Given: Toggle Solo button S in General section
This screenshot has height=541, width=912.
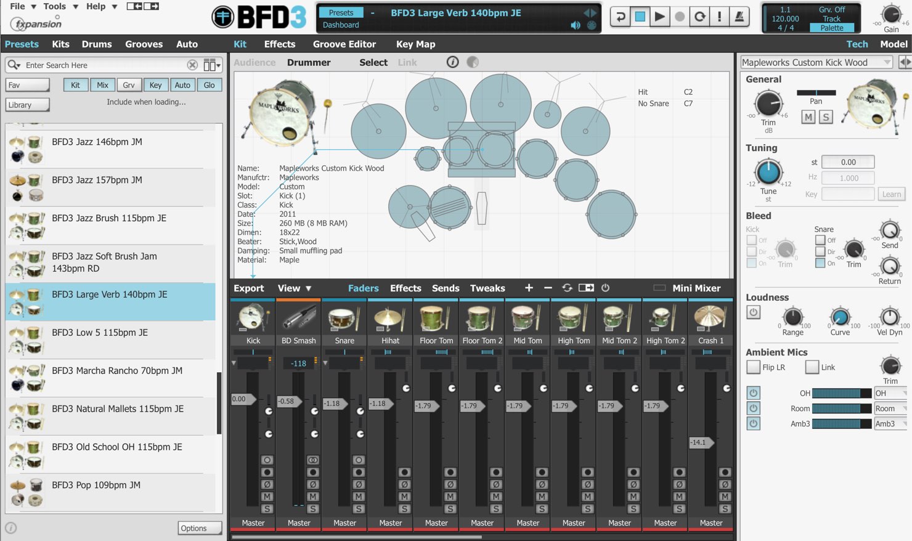Looking at the screenshot, I should pyautogui.click(x=826, y=117).
